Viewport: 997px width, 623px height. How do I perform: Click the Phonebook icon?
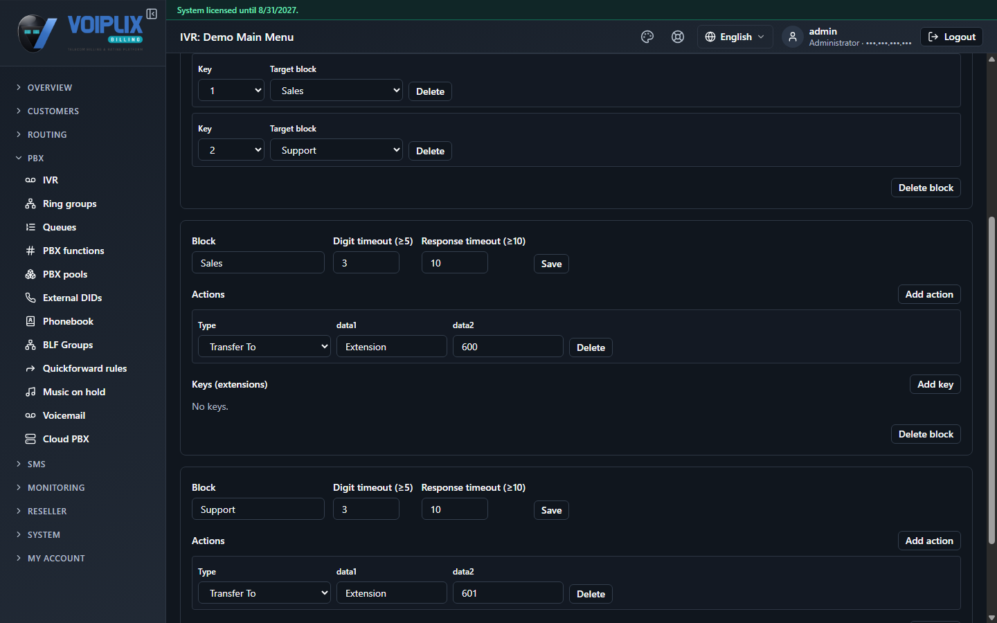(30, 321)
